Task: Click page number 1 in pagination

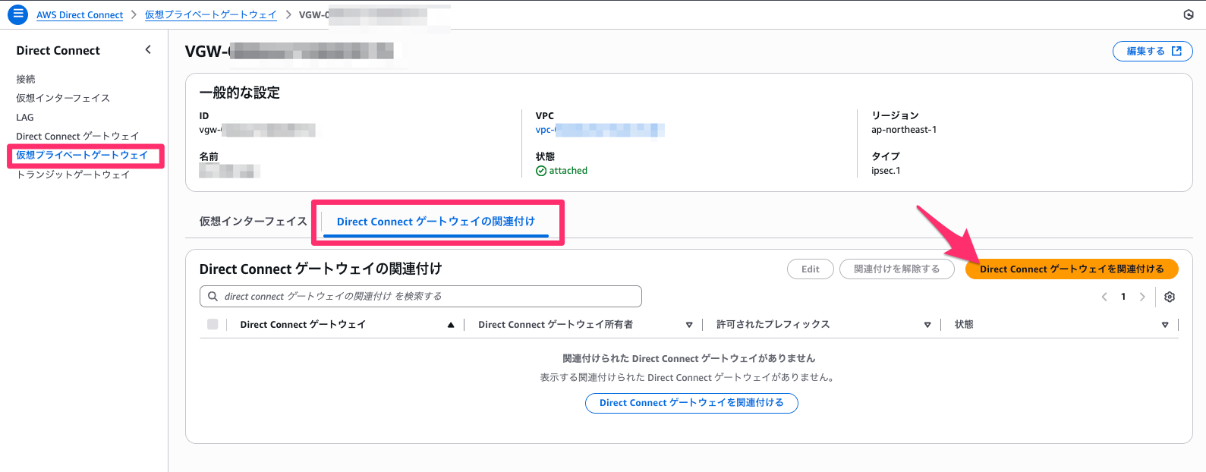Action: pos(1123,297)
